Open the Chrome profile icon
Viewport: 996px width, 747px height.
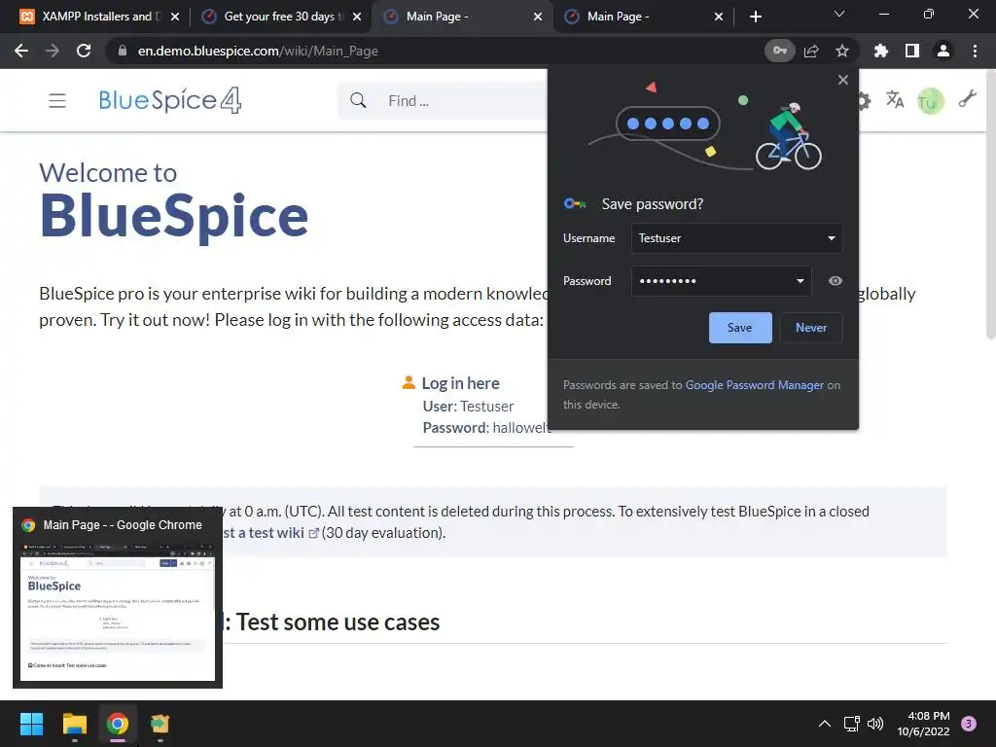pyautogui.click(x=943, y=51)
